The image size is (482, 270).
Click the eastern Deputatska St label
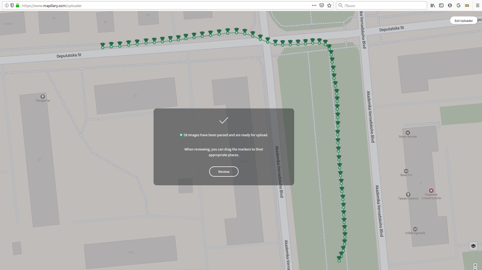click(x=392, y=29)
